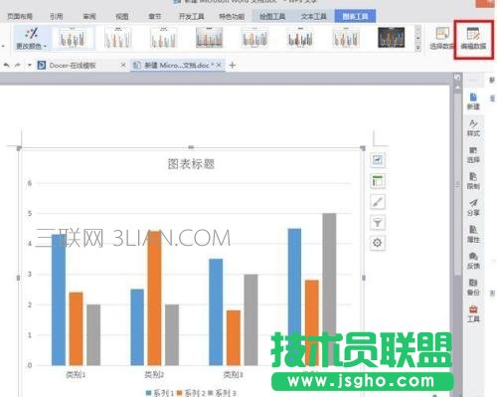
Task: Close the 新建 Micro...文档.doc tab
Action: [x=219, y=65]
